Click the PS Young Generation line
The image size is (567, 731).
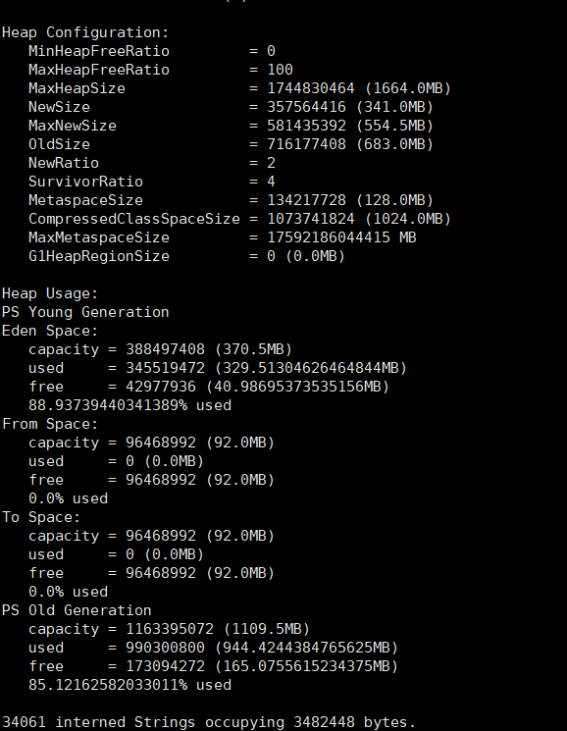[85, 312]
